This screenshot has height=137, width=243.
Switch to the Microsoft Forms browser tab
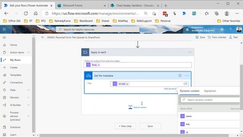[81, 5]
